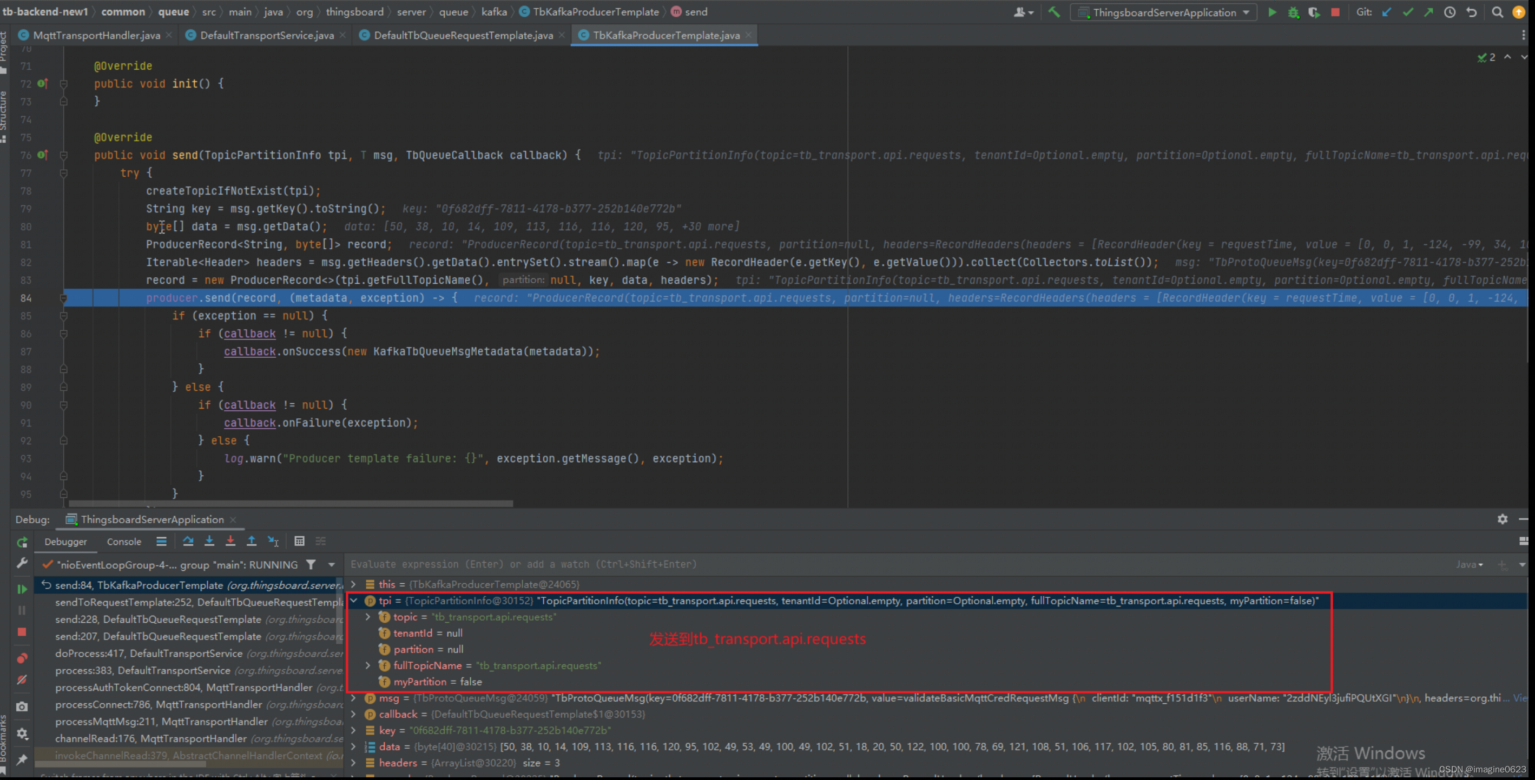
Task: Click the orange IDE update icon
Action: click(1518, 12)
